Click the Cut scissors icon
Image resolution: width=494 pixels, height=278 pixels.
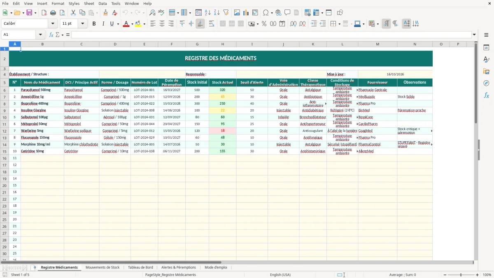pos(73,13)
